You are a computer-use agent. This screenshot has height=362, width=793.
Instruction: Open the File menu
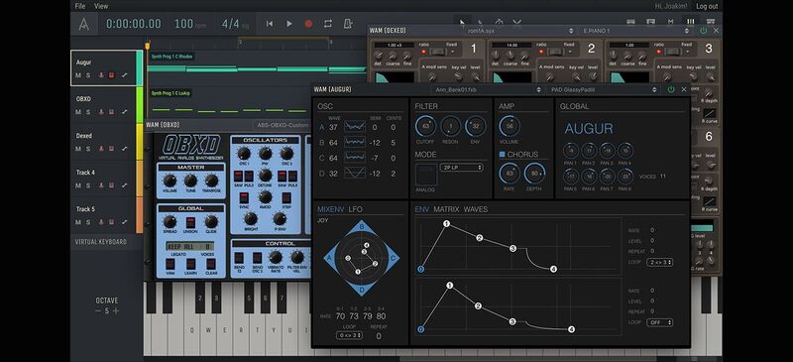(x=80, y=6)
